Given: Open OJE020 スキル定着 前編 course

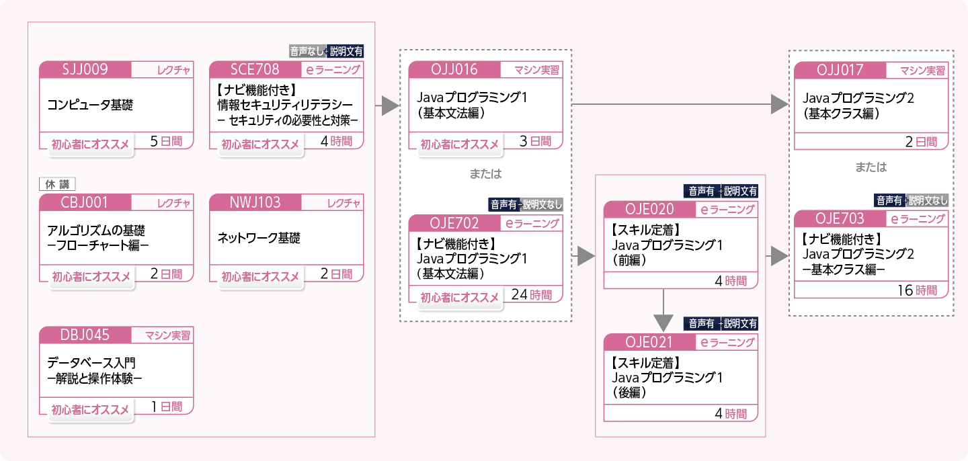Looking at the screenshot, I should coord(681,245).
